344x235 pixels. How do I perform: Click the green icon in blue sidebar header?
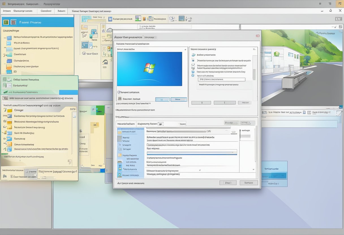[6, 22]
